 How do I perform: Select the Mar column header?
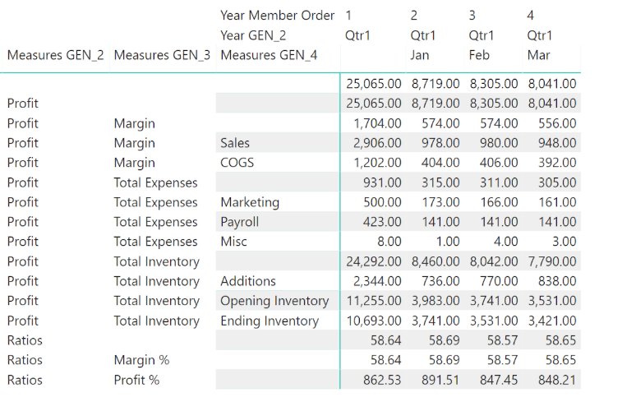click(x=539, y=55)
